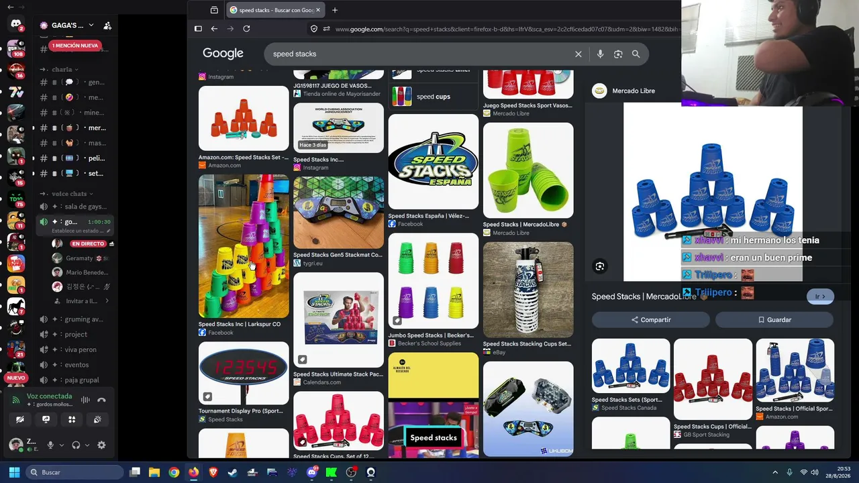Open a new Firefox tab
Viewport: 859px width, 483px height.
[x=335, y=10]
